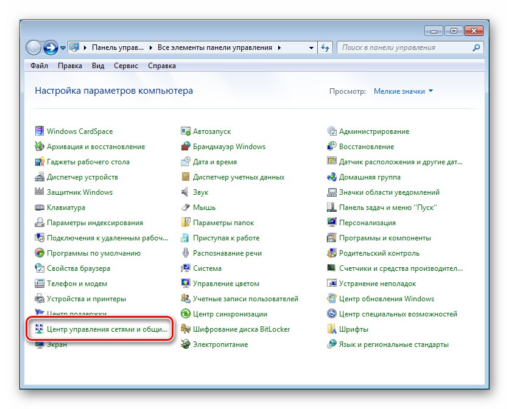
Task: Open the Файл menu
Action: tap(40, 66)
